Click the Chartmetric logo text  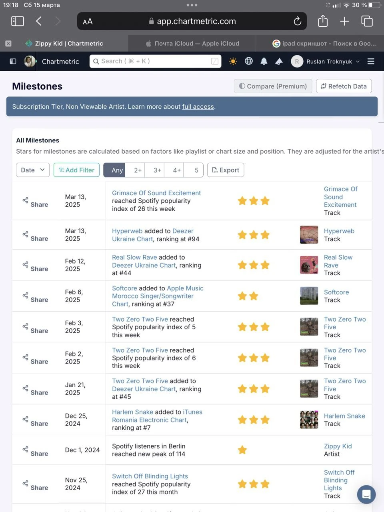click(x=60, y=61)
